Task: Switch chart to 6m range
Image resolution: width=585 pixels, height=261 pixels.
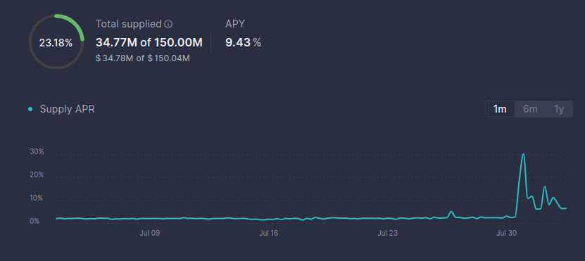Action: (530, 109)
